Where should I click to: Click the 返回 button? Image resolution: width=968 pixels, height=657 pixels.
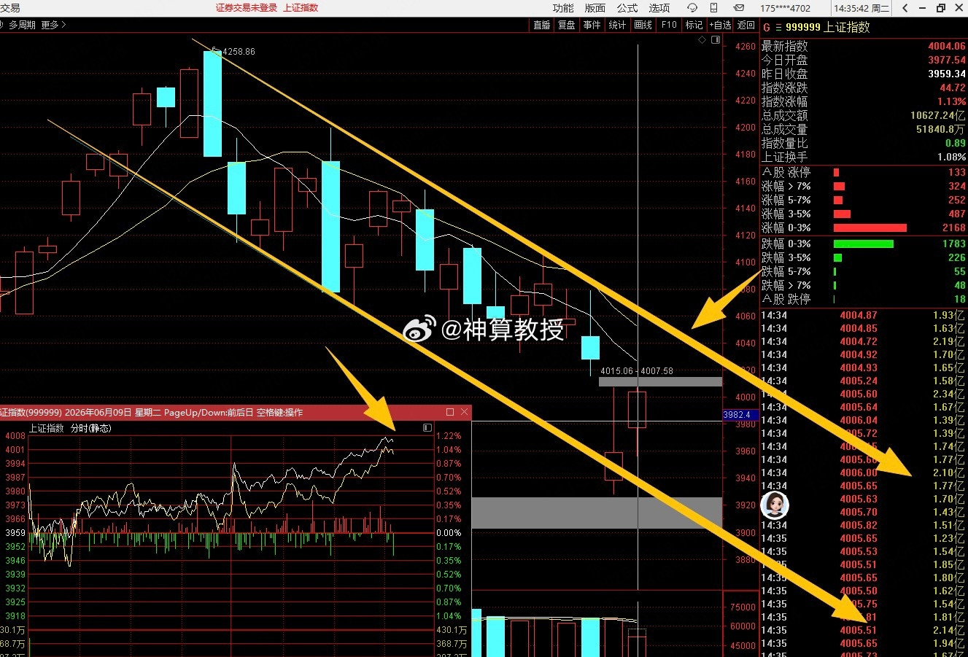coord(746,25)
